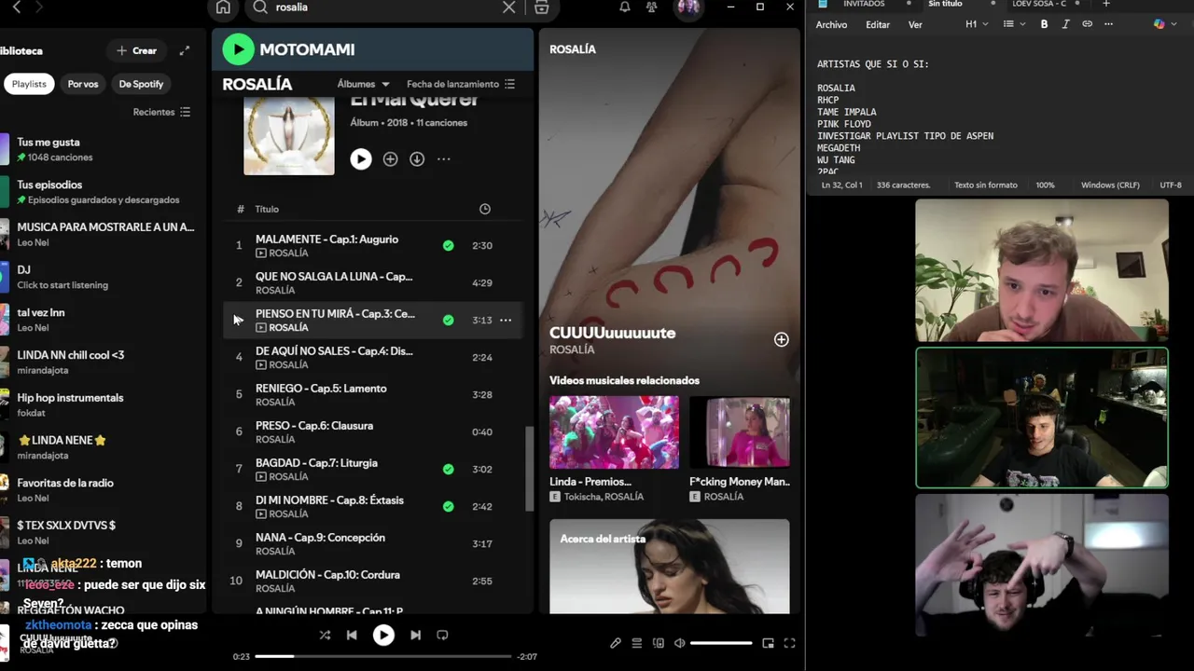Select the RENIEGO - Cap.5: Lamento track
The image size is (1194, 671).
(373, 394)
